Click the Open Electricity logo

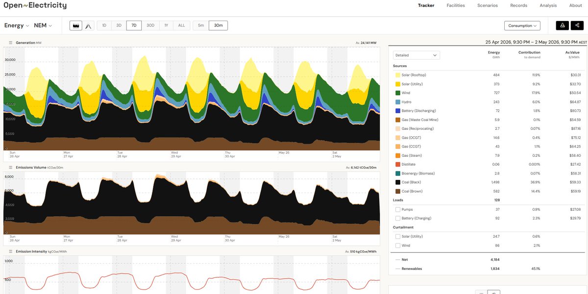(x=35, y=6)
